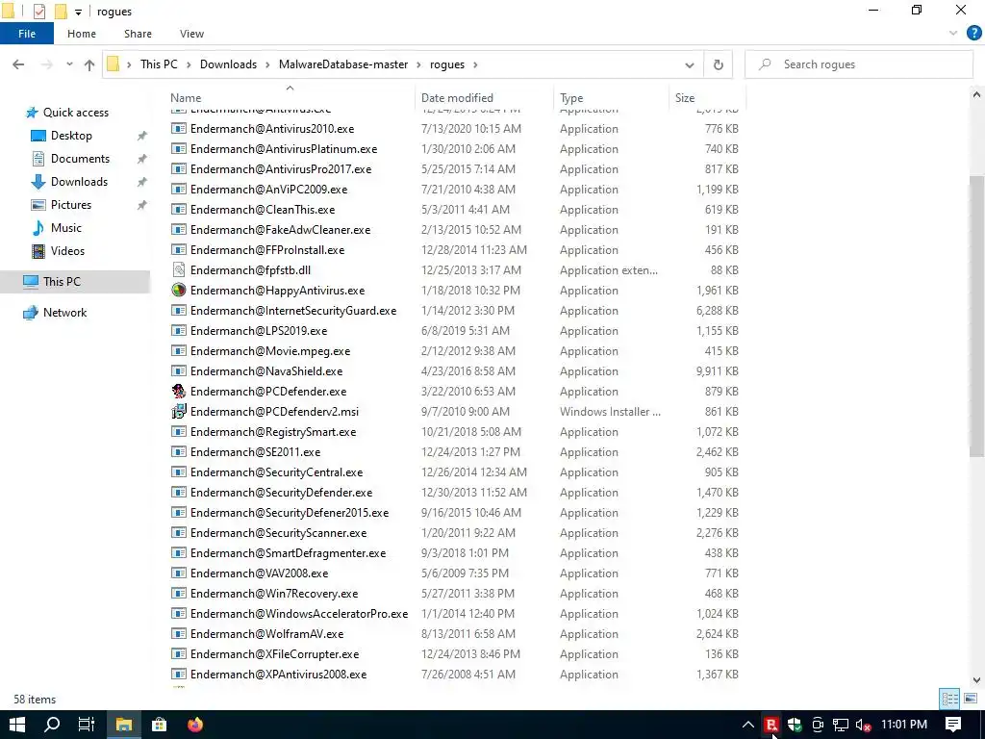
Task: Select Music in the navigation pane
Action: click(66, 227)
